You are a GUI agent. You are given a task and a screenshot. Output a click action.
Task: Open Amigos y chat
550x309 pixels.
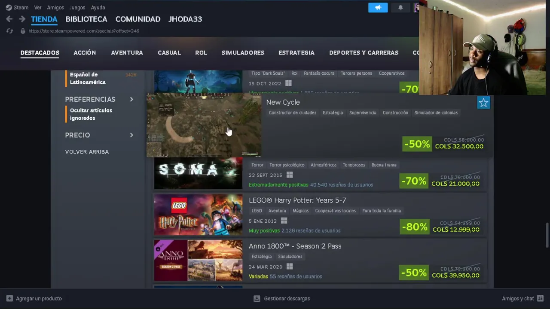click(518, 298)
